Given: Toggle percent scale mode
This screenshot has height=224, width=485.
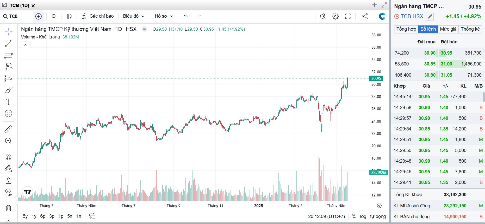Looking at the screenshot, I should 354,216.
